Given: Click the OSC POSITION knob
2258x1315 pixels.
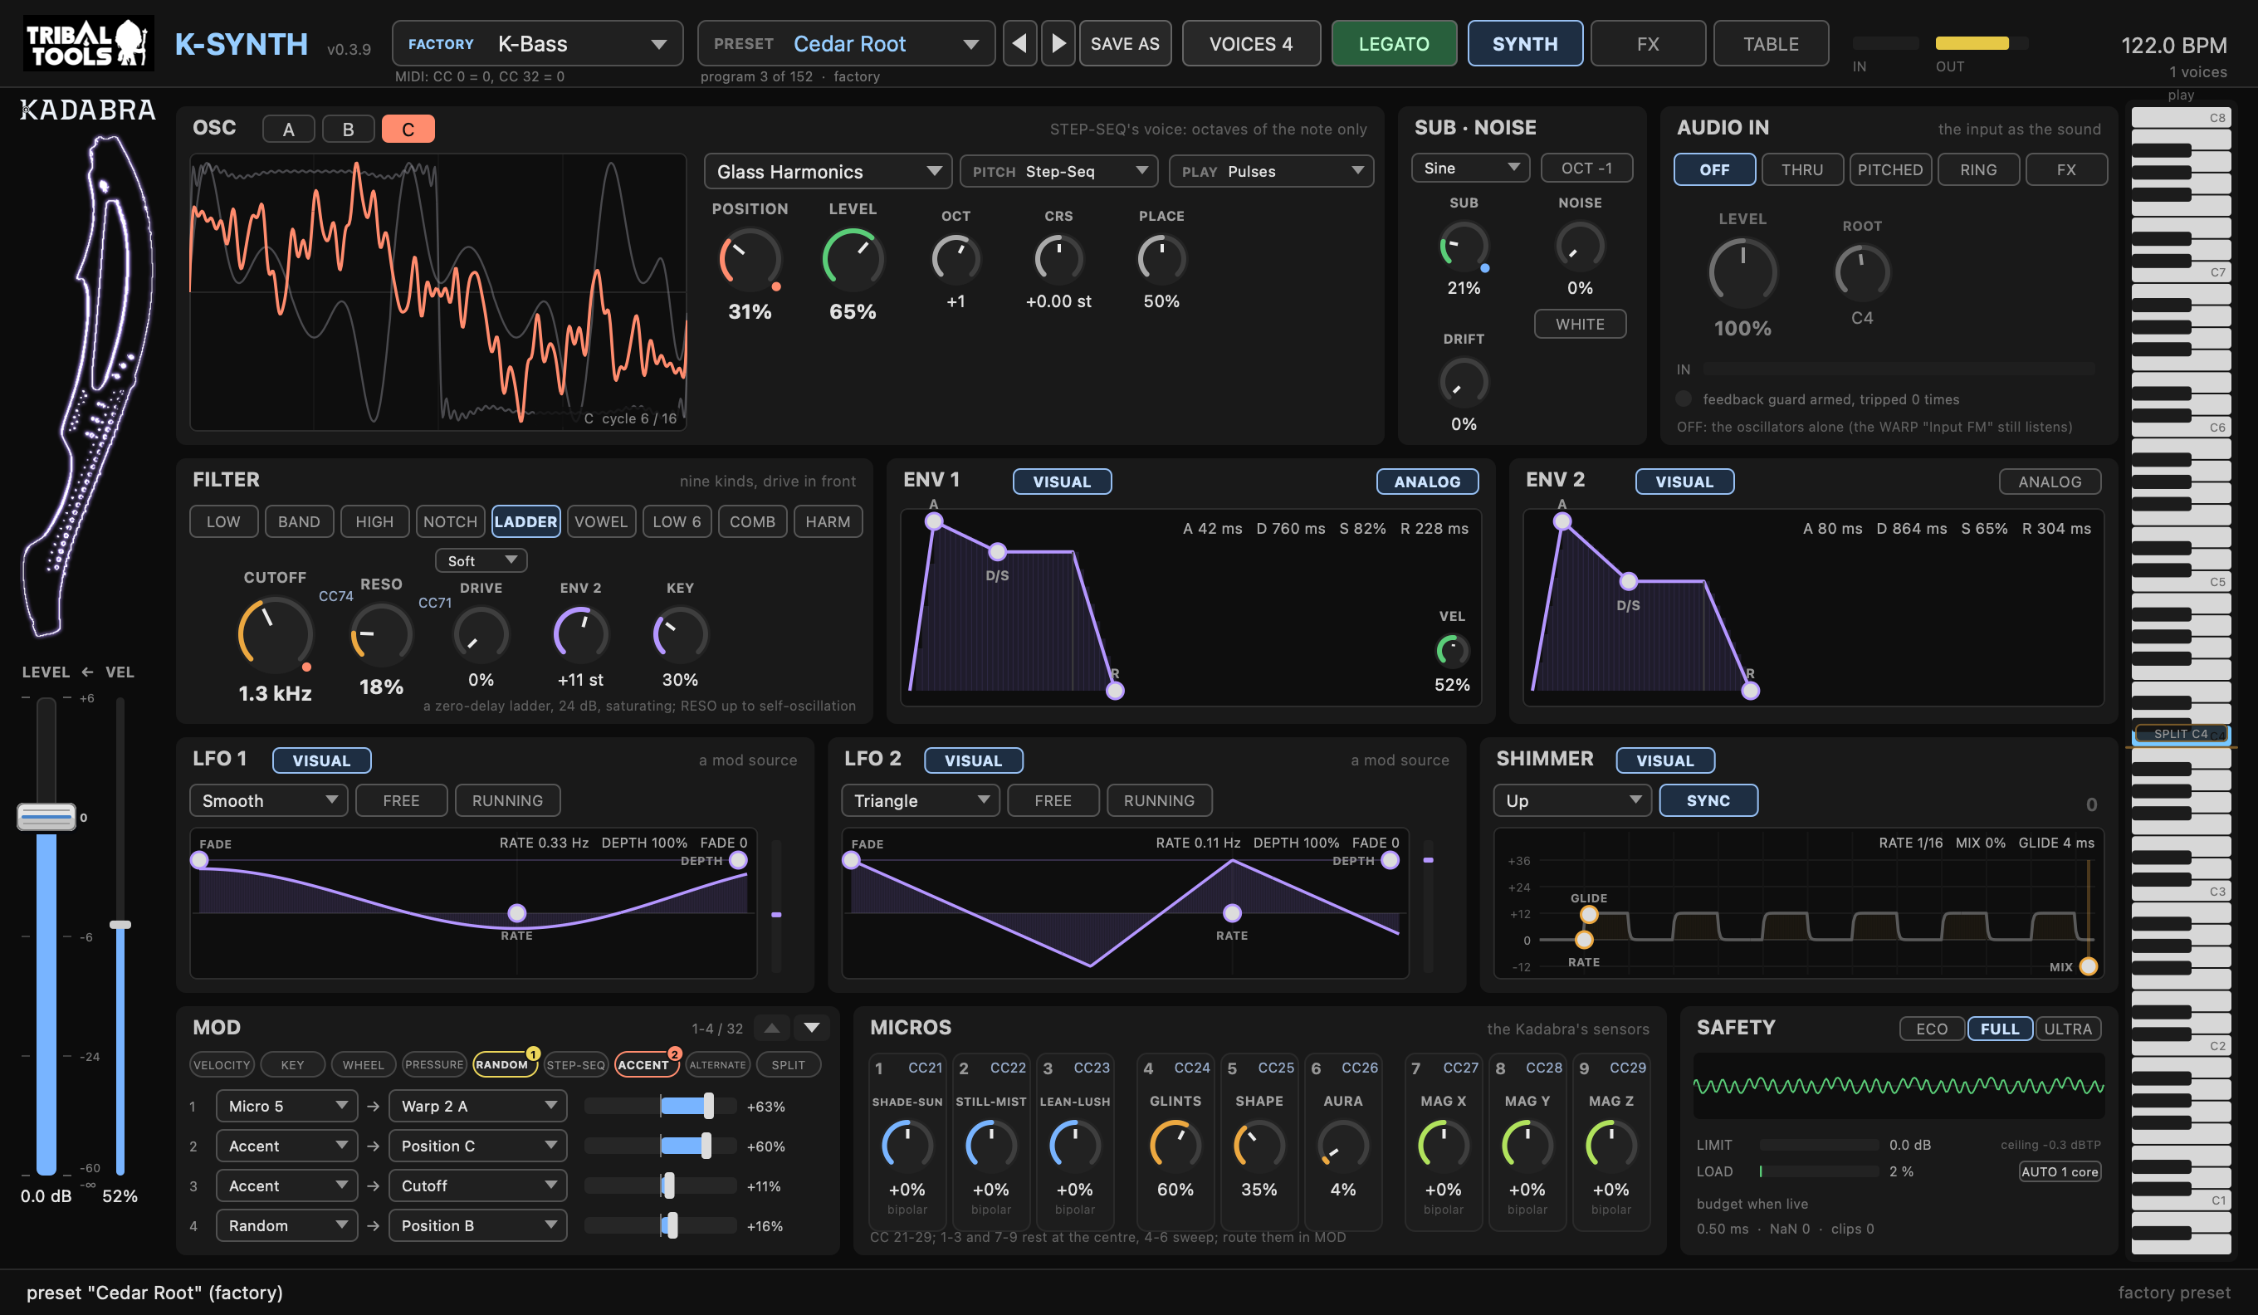Looking at the screenshot, I should (x=749, y=260).
